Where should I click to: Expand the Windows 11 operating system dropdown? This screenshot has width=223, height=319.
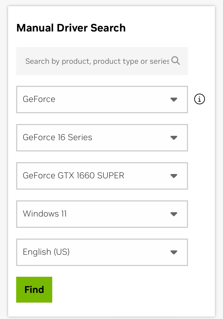(x=102, y=214)
